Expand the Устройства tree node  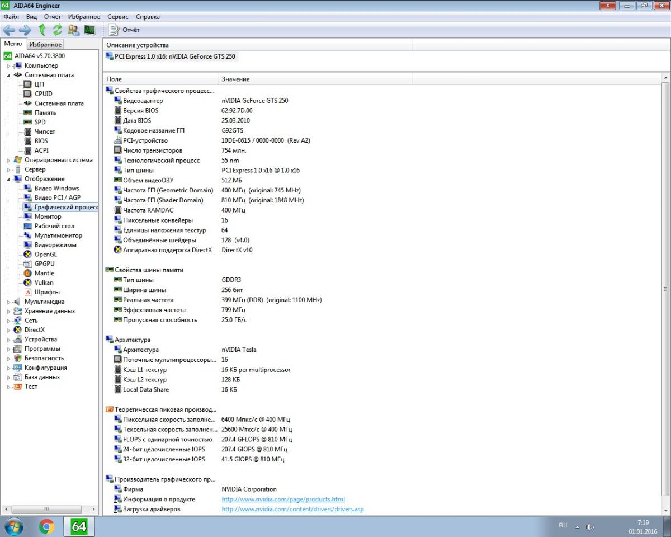click(x=9, y=340)
